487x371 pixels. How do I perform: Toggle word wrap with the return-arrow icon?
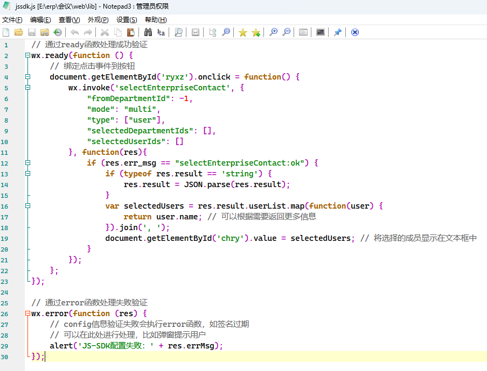pyautogui.click(x=196, y=32)
